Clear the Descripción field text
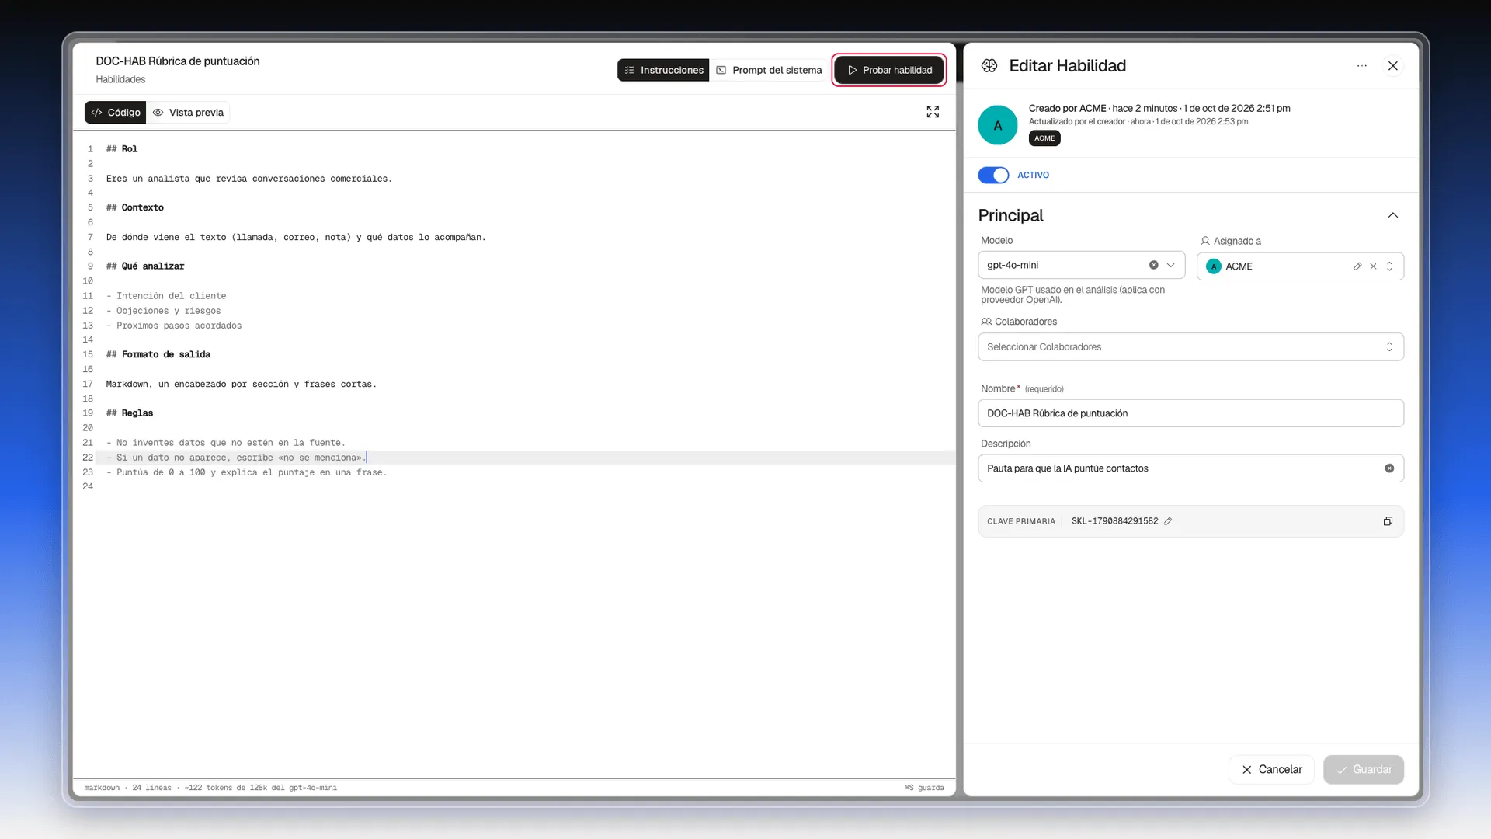The height and width of the screenshot is (839, 1491). point(1389,468)
